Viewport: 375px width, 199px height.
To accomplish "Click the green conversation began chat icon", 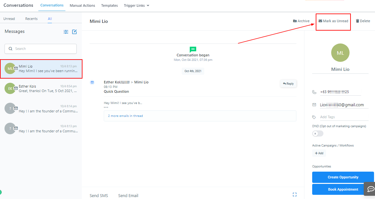I will coord(193,50).
